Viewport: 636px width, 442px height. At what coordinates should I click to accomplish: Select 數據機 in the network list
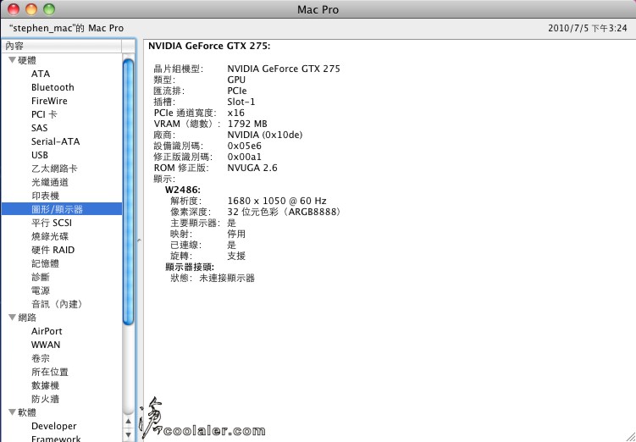45,385
